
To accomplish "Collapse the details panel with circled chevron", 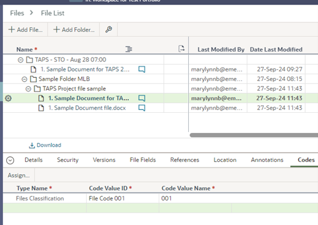I will point(10,161).
